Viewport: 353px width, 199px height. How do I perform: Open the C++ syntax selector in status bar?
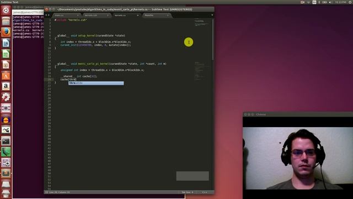(x=205, y=192)
